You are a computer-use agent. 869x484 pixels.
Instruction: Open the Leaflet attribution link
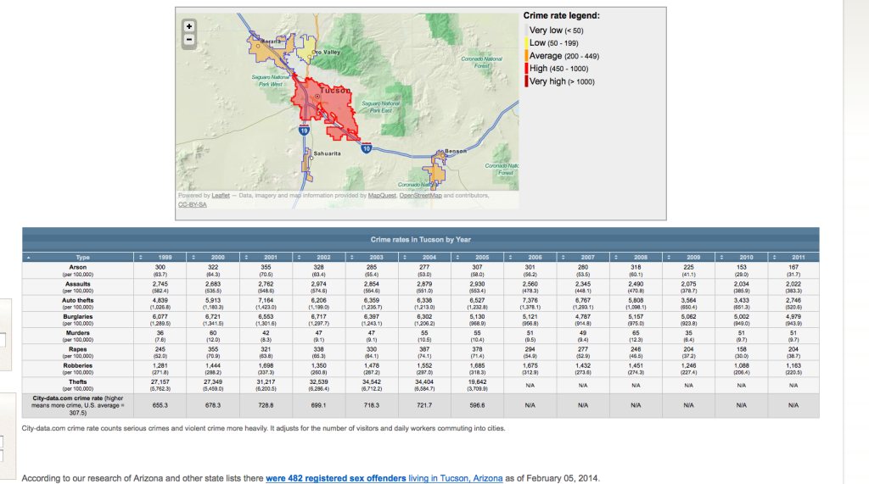(221, 196)
